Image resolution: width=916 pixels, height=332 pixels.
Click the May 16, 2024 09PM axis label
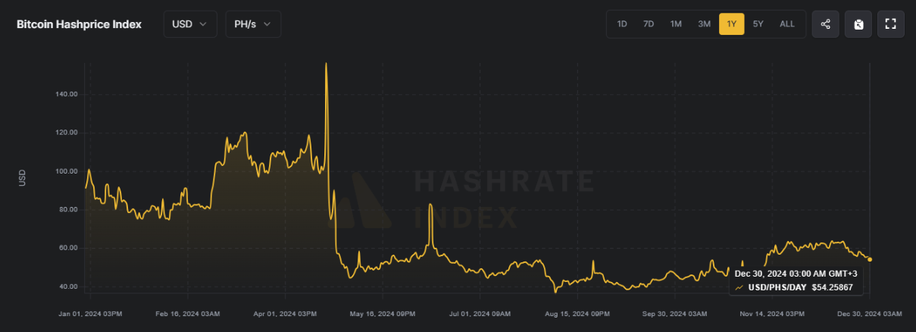click(383, 313)
